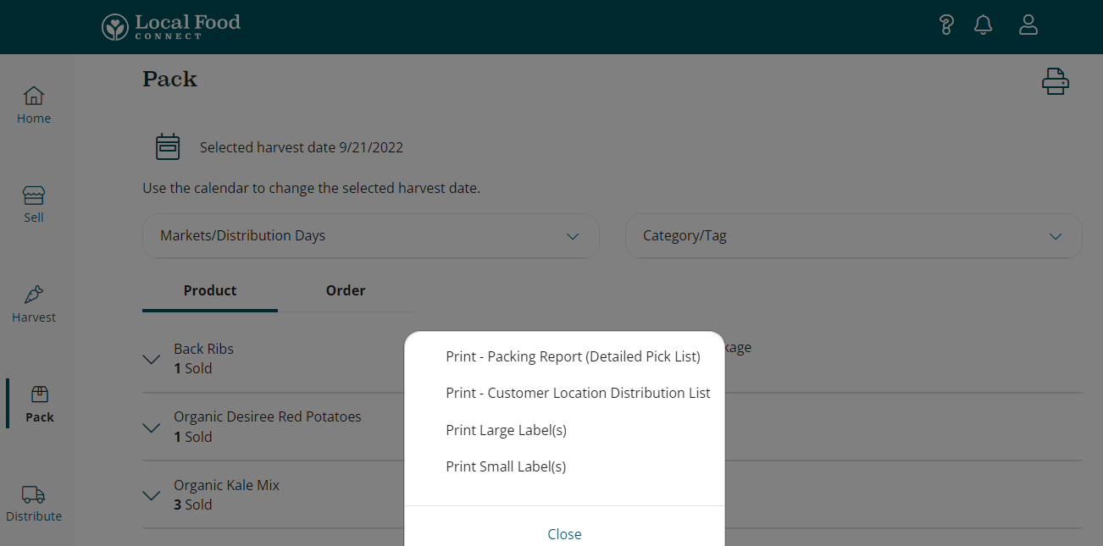Screen dimensions: 1103x546
Task: Click the Local Food Connect logo
Action: [x=171, y=27]
